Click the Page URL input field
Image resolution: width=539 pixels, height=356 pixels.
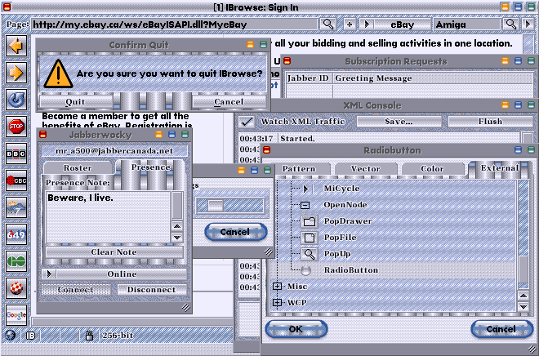[x=175, y=24]
